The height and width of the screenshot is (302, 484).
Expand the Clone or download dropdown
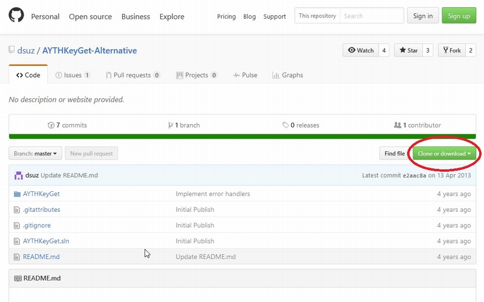click(x=444, y=154)
